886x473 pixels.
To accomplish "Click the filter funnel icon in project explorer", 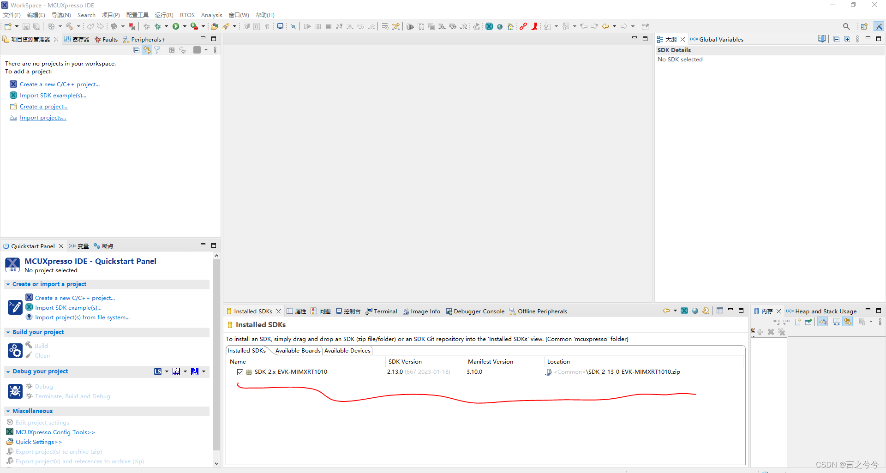I will pyautogui.click(x=157, y=50).
